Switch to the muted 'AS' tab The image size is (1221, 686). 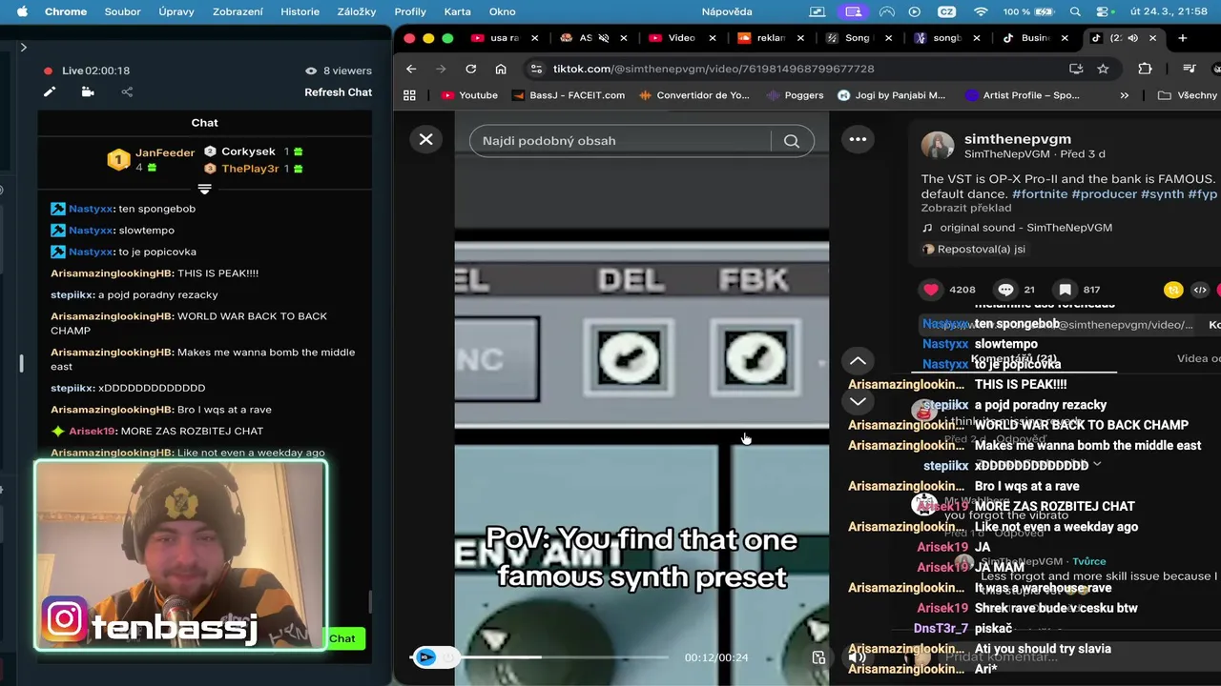coord(585,38)
